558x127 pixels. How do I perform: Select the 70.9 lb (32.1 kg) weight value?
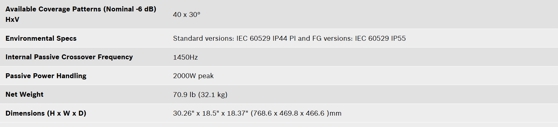tap(200, 95)
